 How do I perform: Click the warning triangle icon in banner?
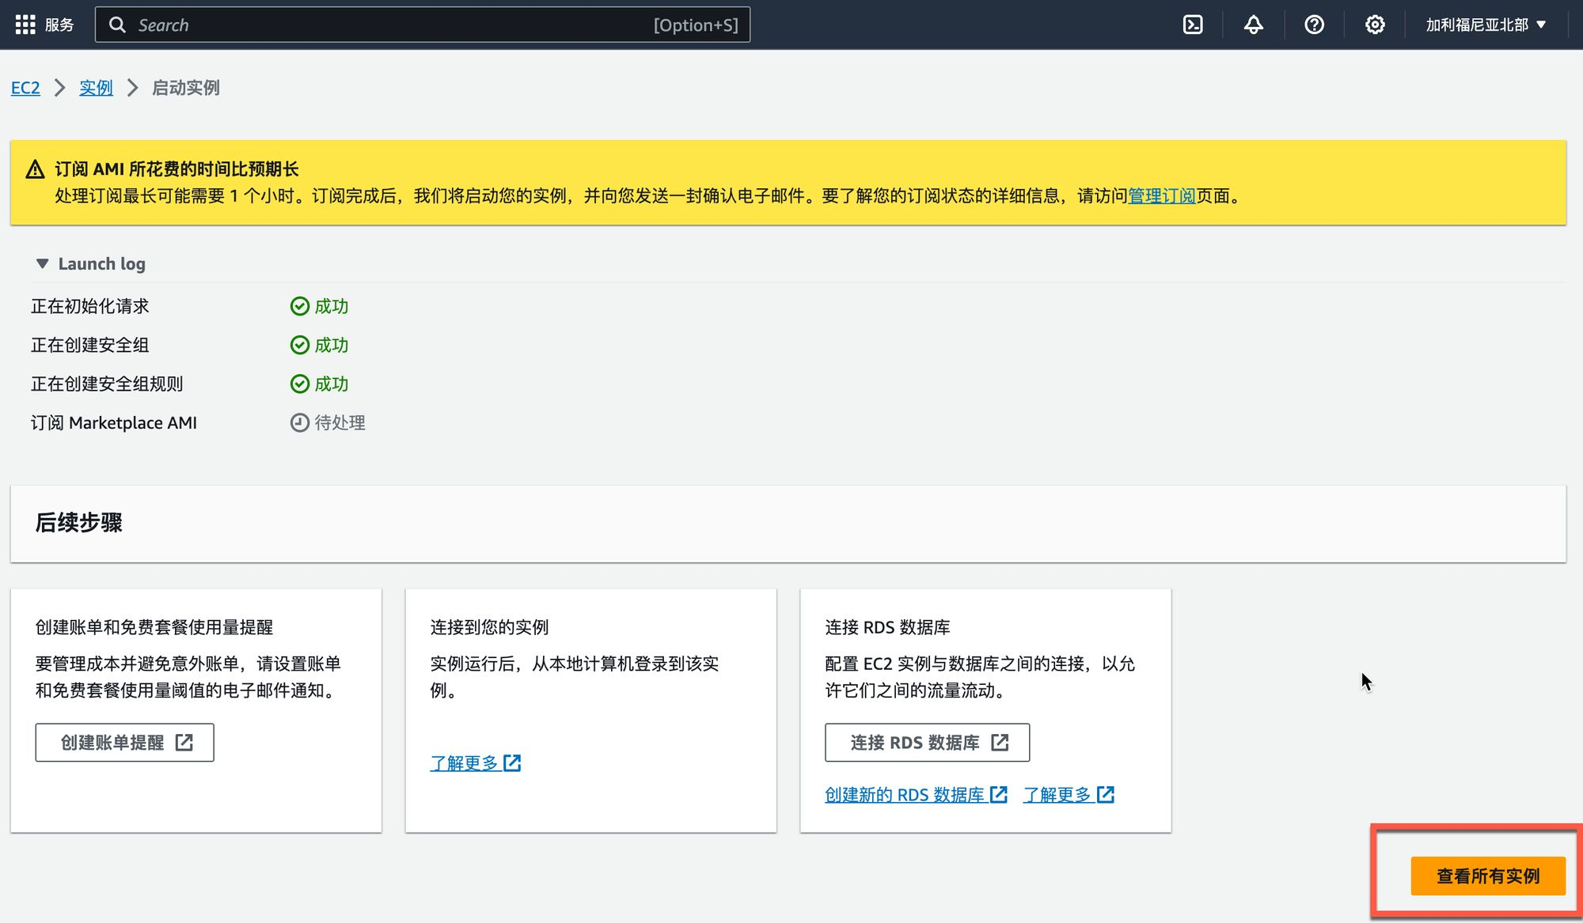coord(35,169)
